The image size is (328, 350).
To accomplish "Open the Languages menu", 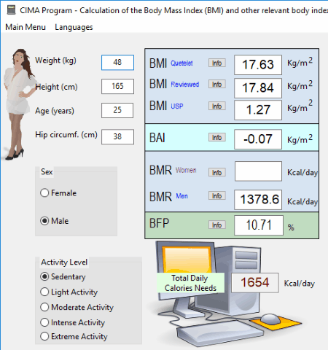I will point(74,27).
